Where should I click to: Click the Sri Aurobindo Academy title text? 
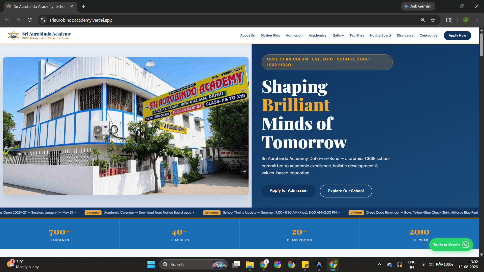point(47,34)
